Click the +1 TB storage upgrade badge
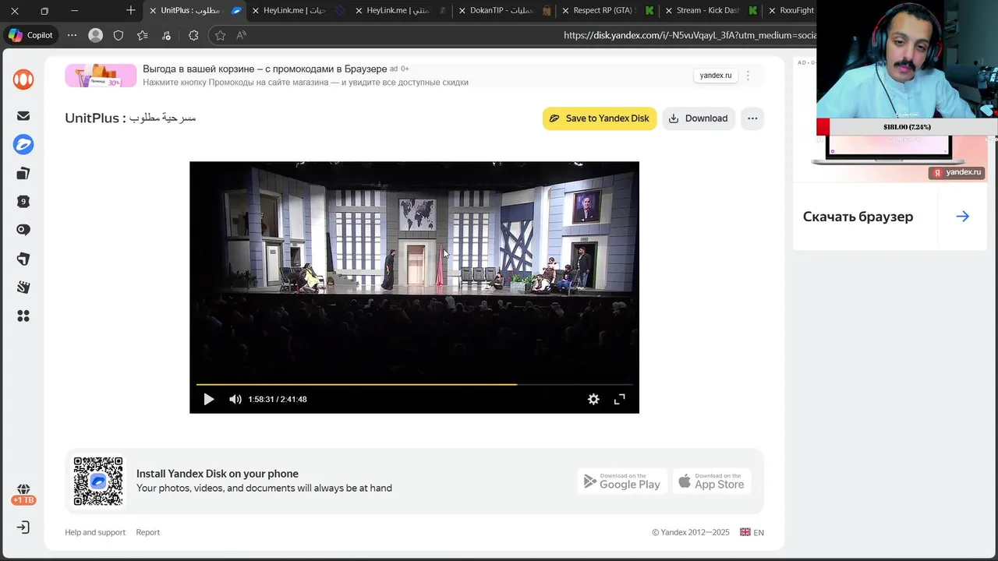Viewport: 998px width, 561px height. [x=23, y=500]
